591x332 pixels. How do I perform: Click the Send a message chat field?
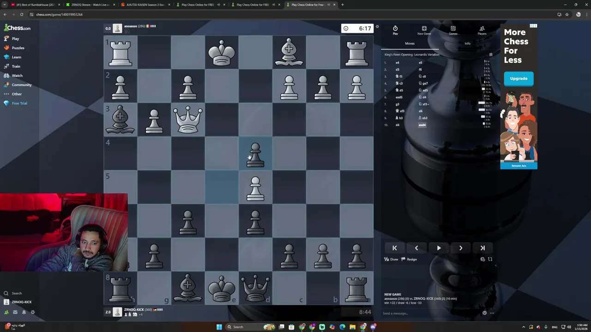tap(429, 313)
